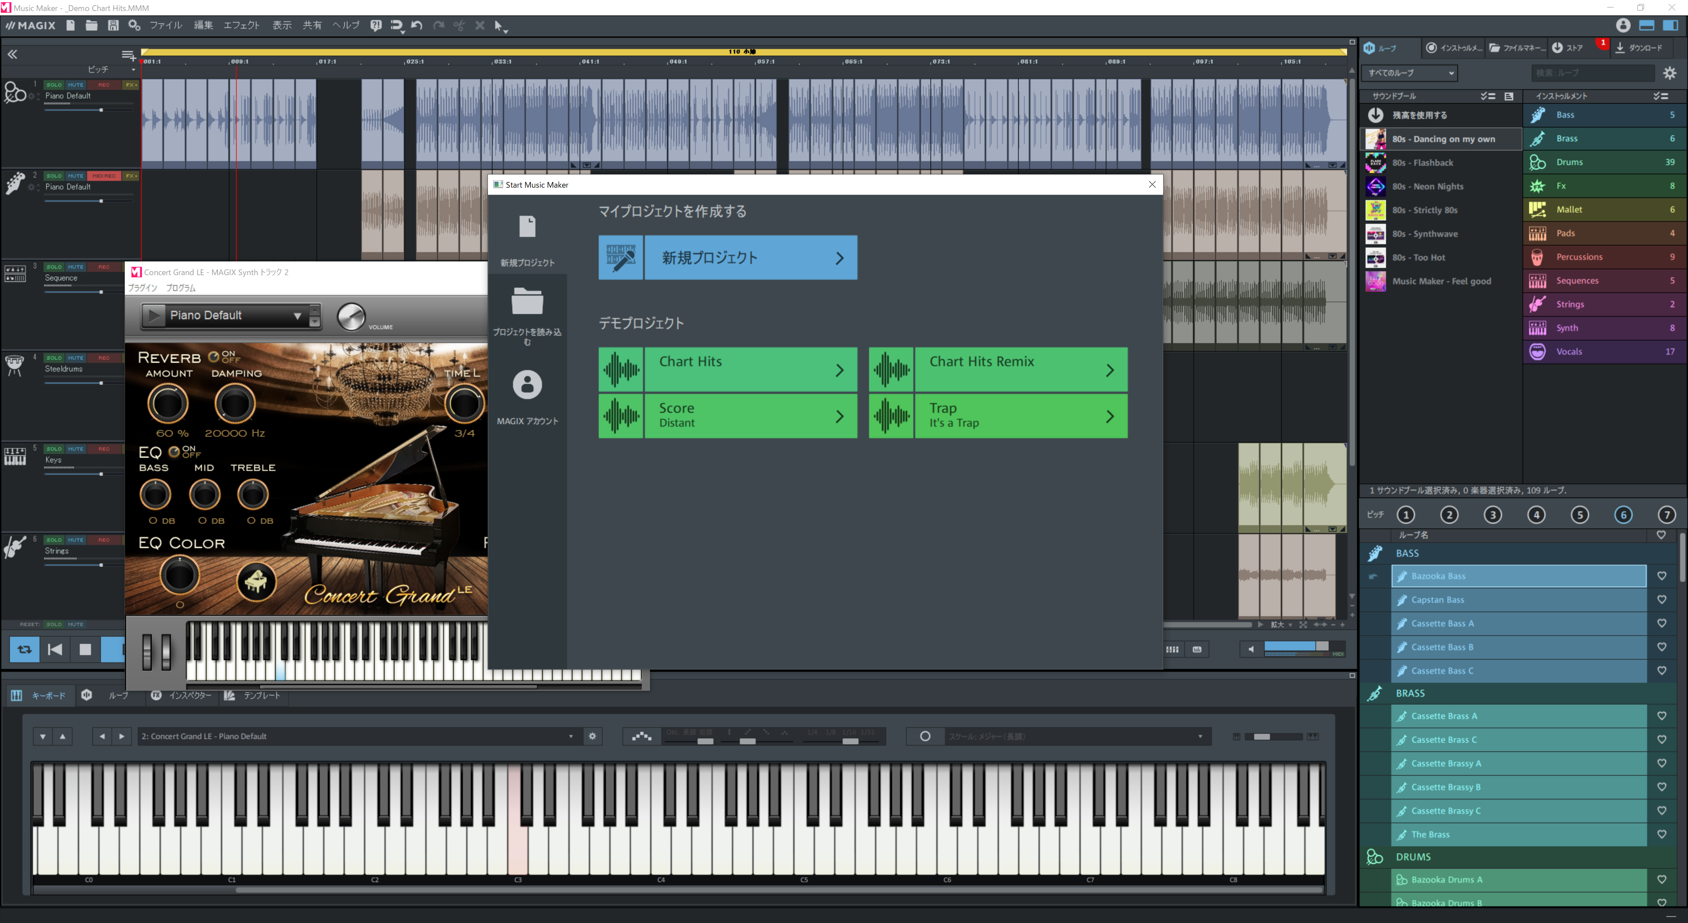The width and height of the screenshot is (1688, 923).
Task: Collapse the track header with double arrows
Action: 12,55
